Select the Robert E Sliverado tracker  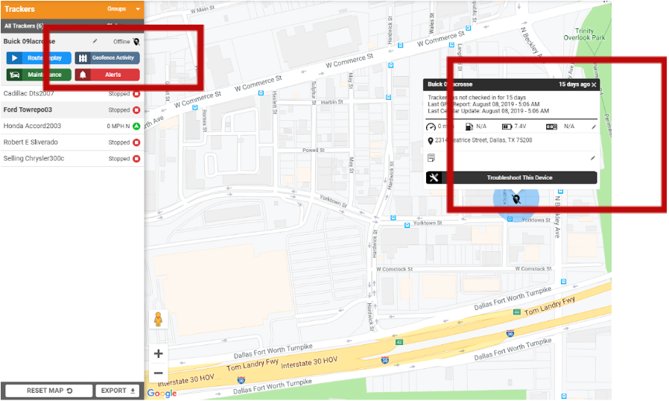[x=72, y=142]
